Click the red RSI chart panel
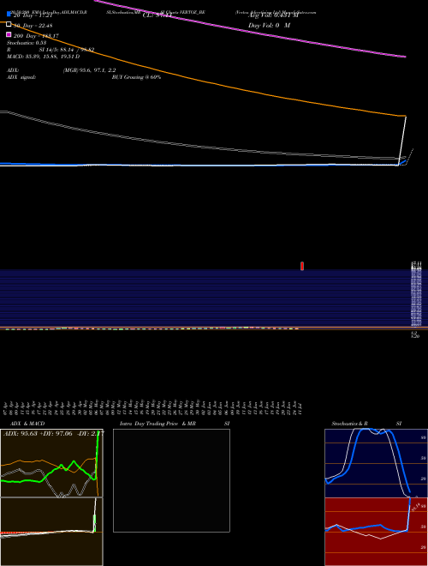The height and width of the screenshot is (566, 428). tap(376, 532)
